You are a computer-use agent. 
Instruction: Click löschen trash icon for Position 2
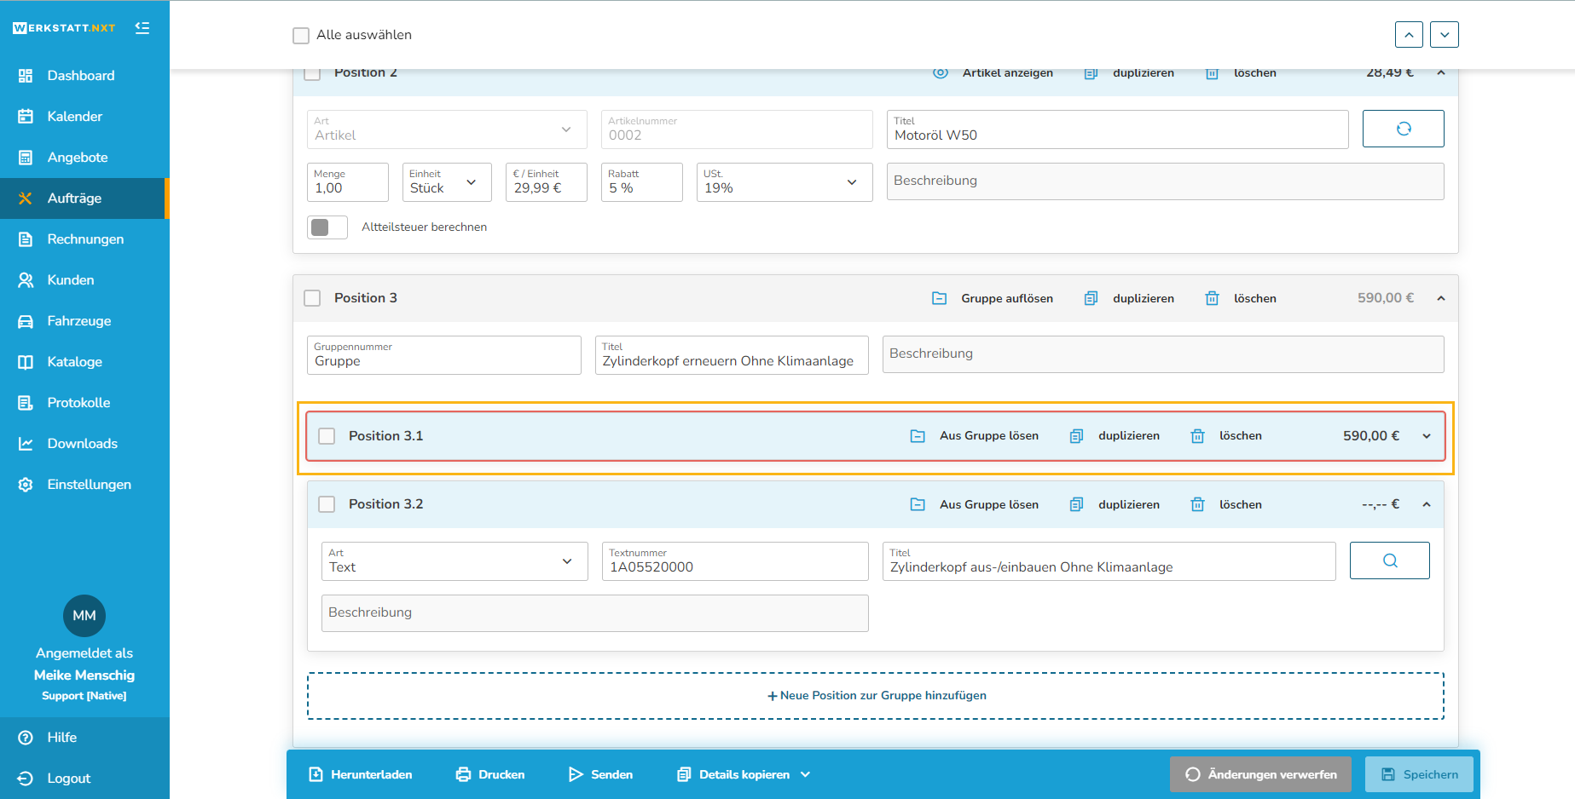click(x=1212, y=74)
